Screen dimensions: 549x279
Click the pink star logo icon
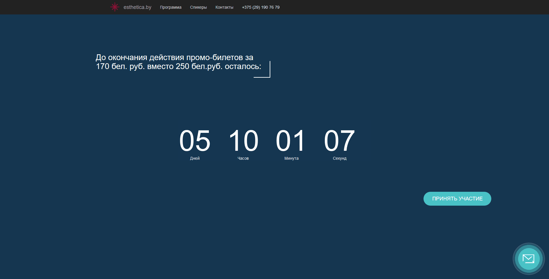pos(115,7)
